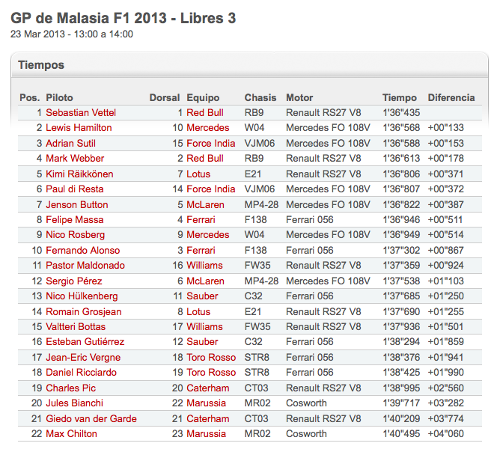Click the Piloto column header

pos(59,97)
